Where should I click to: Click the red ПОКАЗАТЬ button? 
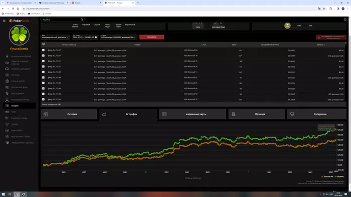[x=152, y=37]
